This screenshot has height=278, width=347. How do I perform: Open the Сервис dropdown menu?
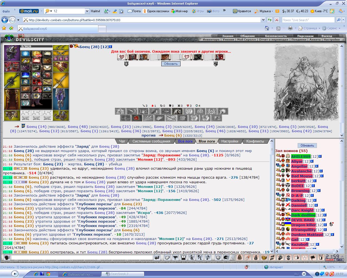point(331,28)
